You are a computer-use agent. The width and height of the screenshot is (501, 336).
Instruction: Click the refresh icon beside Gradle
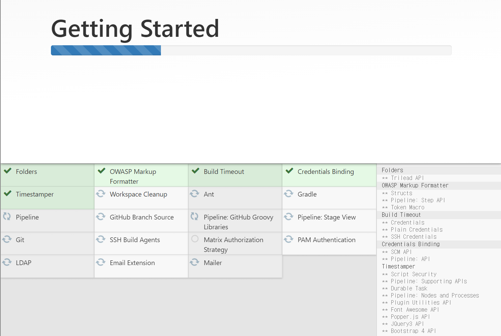coord(288,193)
